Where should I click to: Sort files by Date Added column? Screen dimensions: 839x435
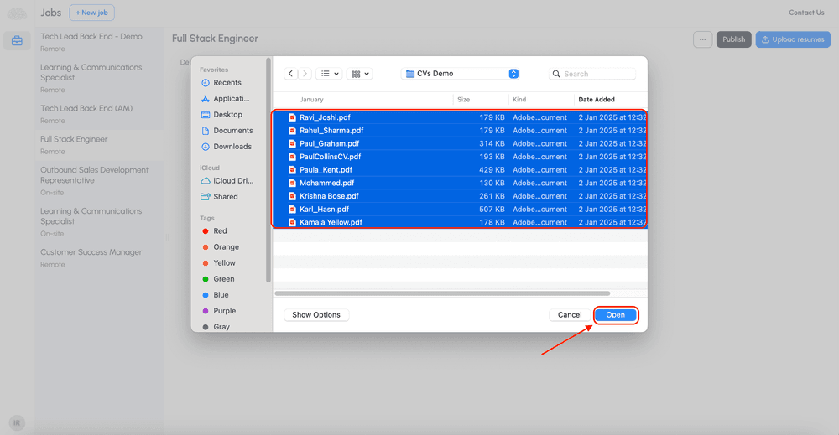(597, 100)
